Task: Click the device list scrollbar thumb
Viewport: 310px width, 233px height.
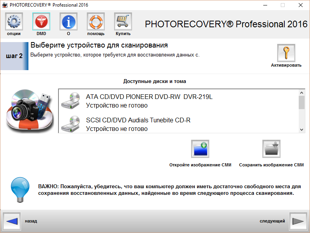Action: tap(301, 102)
